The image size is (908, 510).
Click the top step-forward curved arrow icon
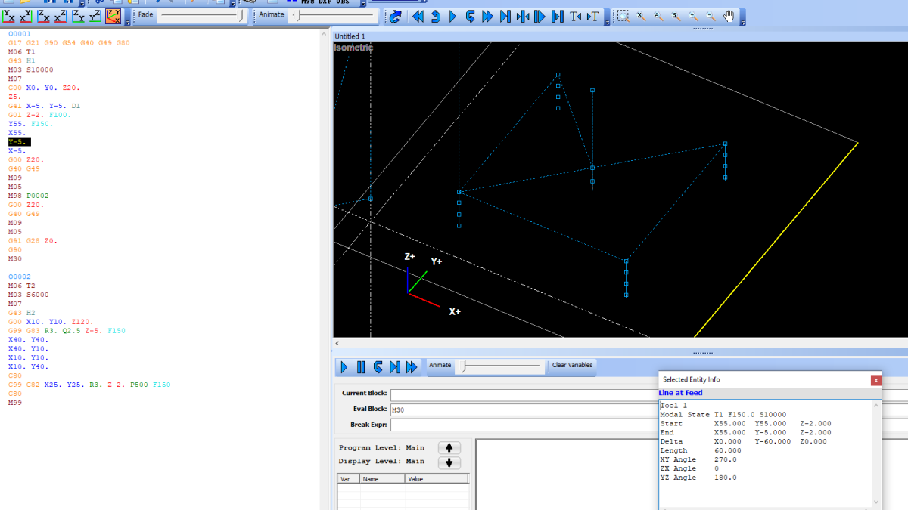470,16
